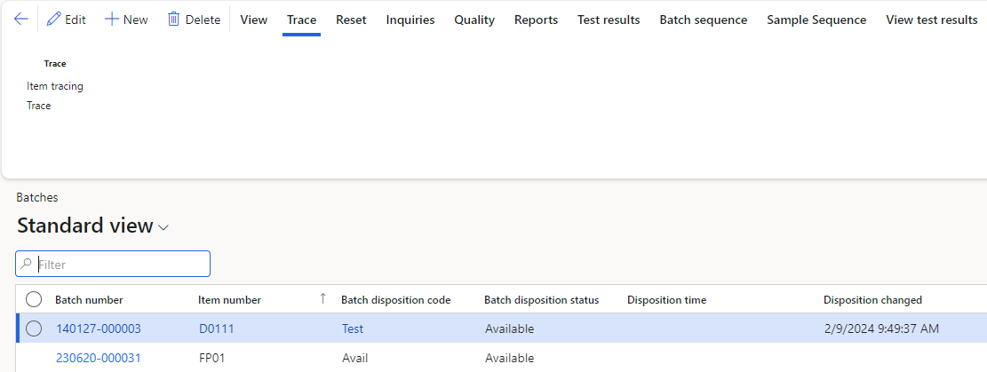Open the Inquiries tab

(410, 20)
